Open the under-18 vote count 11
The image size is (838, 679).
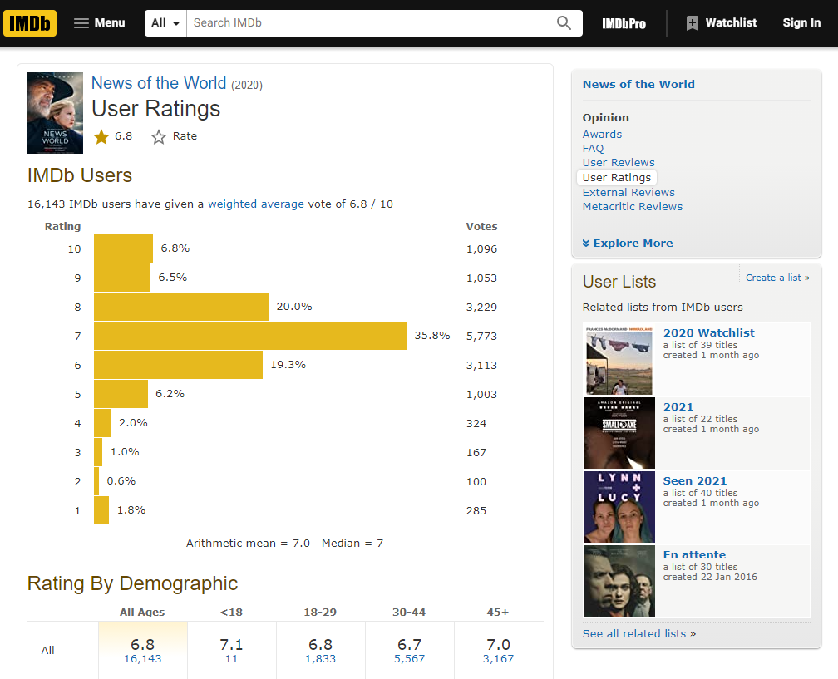[231, 659]
